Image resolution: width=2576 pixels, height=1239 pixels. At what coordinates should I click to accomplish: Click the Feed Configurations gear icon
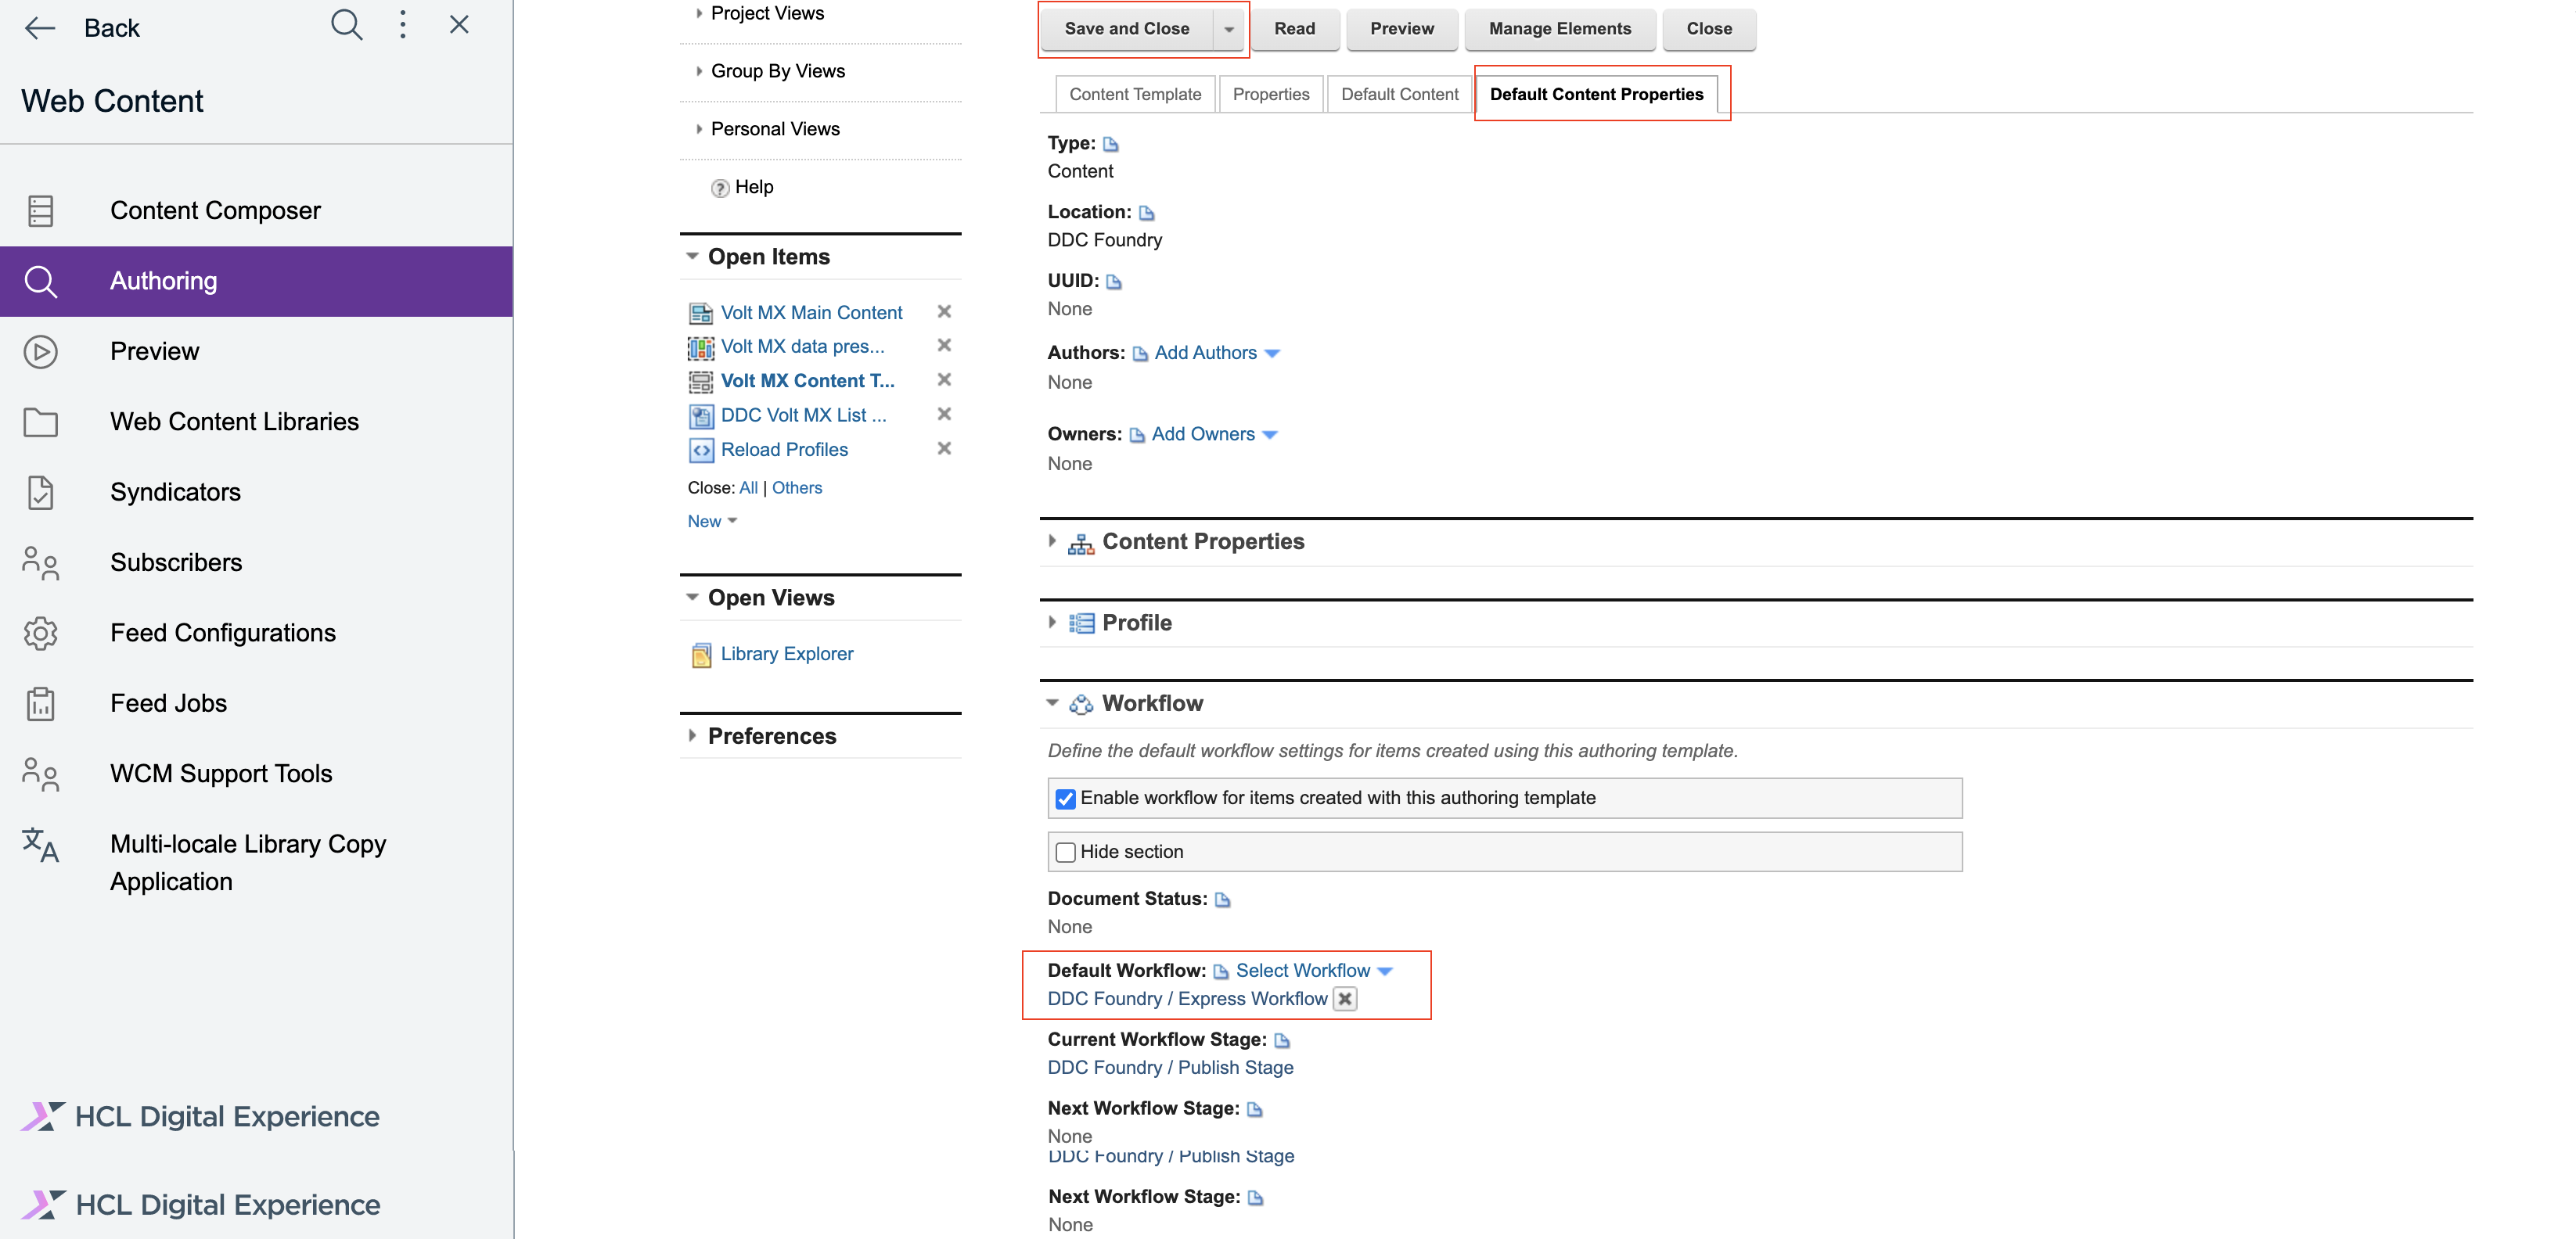[41, 633]
